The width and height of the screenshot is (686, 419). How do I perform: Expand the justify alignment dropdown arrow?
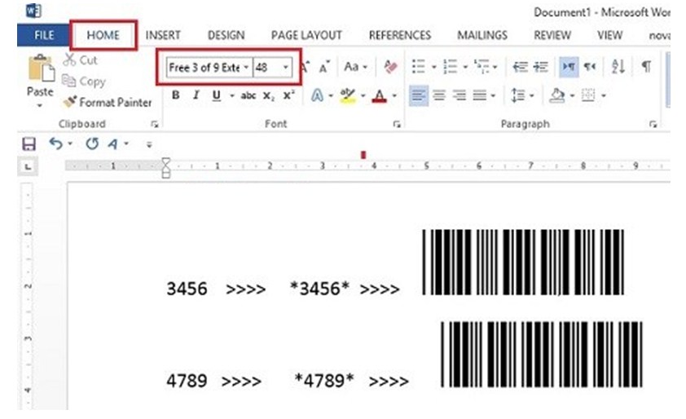point(493,95)
